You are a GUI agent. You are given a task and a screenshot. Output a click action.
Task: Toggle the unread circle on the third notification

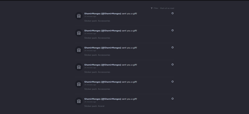173,47
